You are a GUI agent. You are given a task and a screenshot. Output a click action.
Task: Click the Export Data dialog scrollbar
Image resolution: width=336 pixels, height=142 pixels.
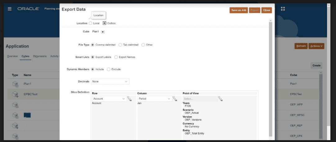pyautogui.click(x=270, y=79)
